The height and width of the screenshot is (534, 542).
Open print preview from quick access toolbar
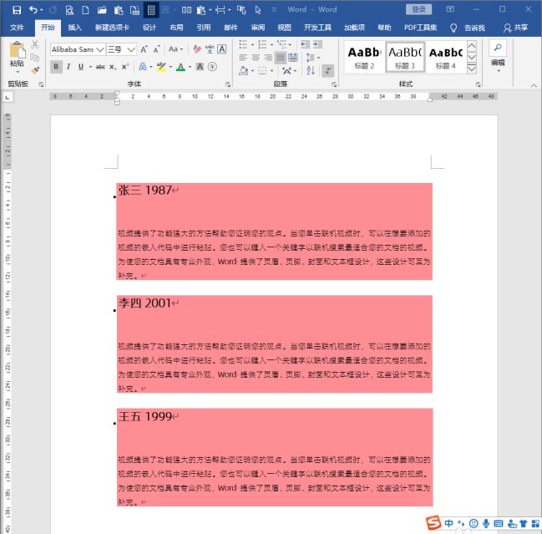click(x=69, y=10)
